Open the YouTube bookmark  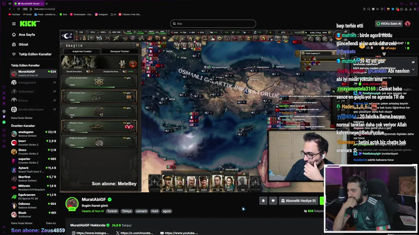click(x=14, y=14)
